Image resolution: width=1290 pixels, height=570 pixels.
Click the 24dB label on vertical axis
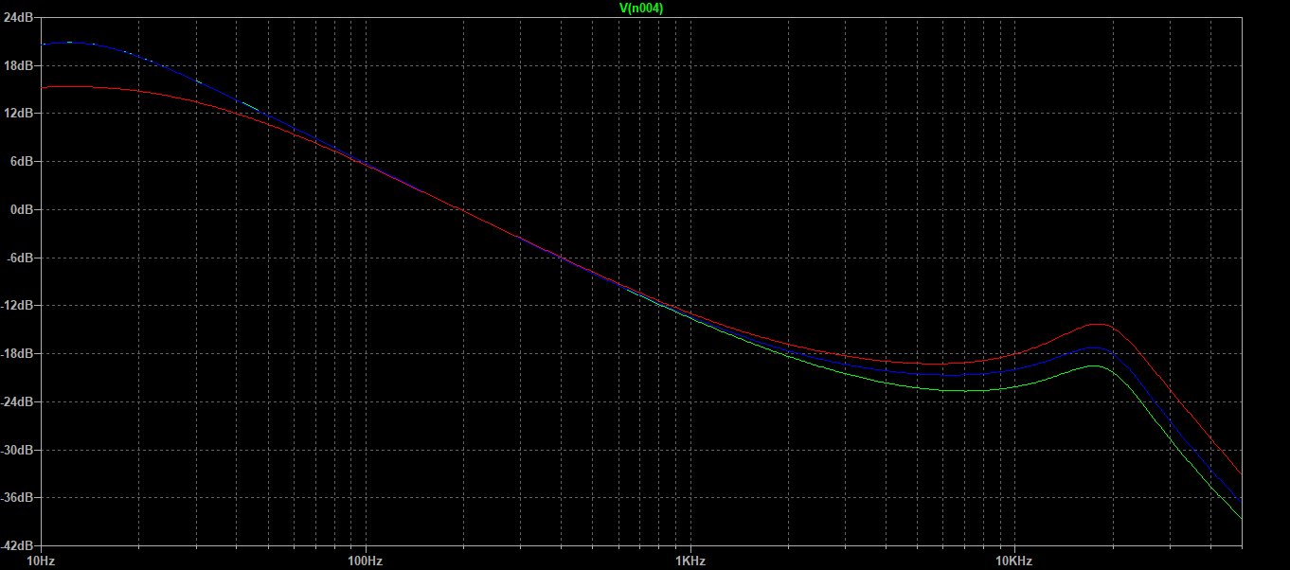click(x=20, y=18)
